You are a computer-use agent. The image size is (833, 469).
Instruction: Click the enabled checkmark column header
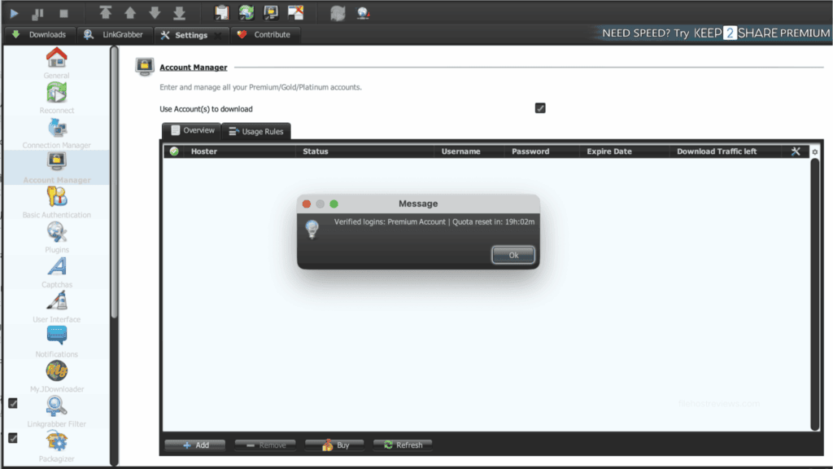coord(174,151)
